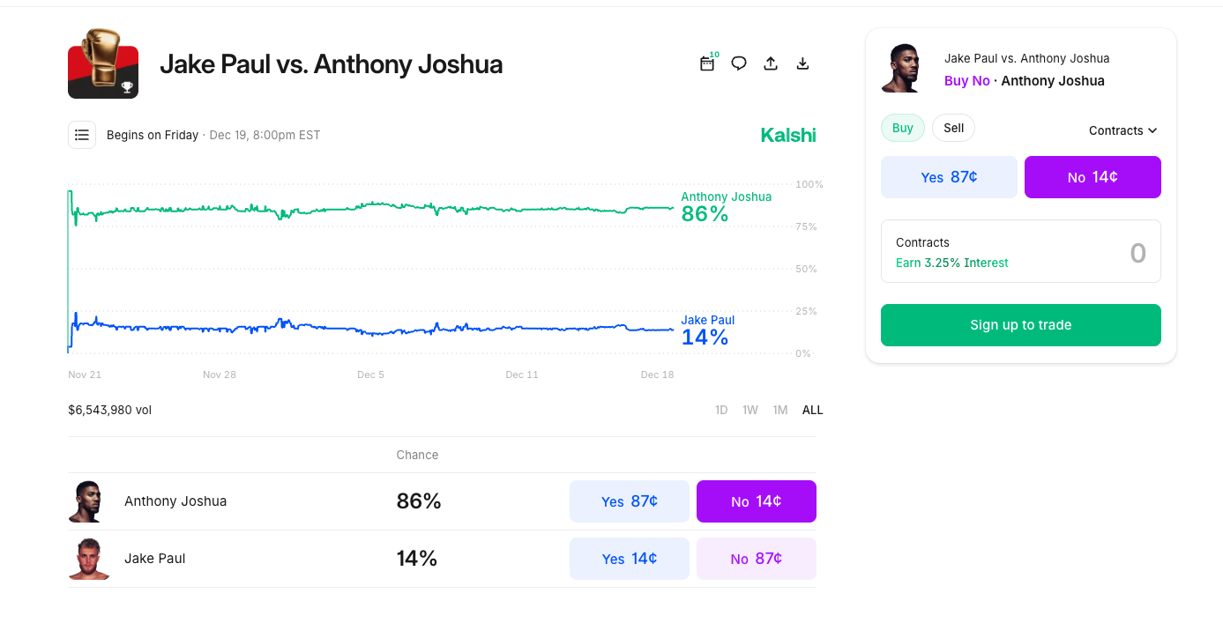Select the 1W chart timeframe
The height and width of the screenshot is (623, 1223).
[750, 410]
